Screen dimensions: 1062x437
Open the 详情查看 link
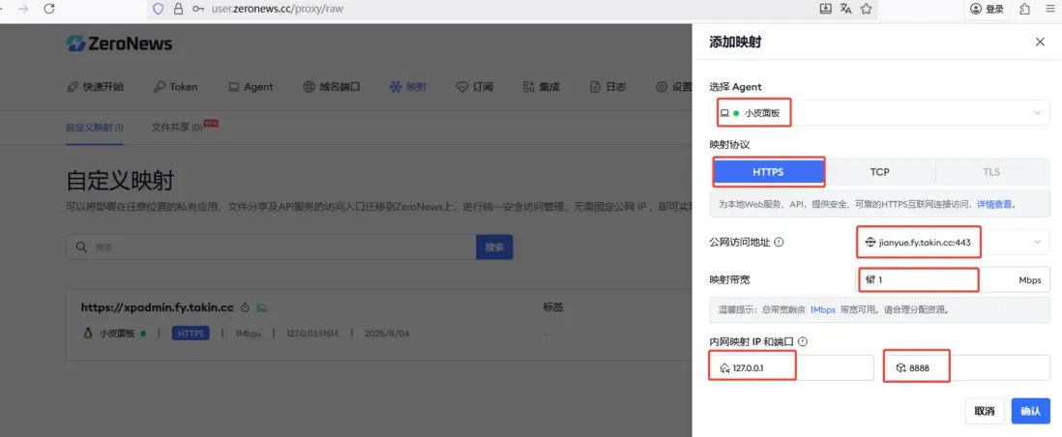[993, 204]
